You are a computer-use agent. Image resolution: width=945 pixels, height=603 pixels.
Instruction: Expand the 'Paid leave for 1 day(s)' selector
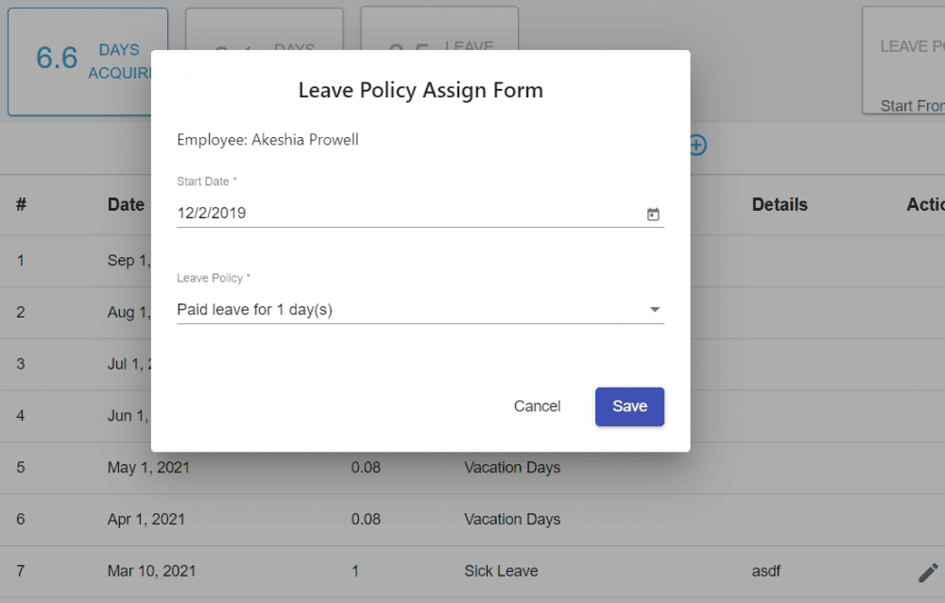click(x=421, y=309)
